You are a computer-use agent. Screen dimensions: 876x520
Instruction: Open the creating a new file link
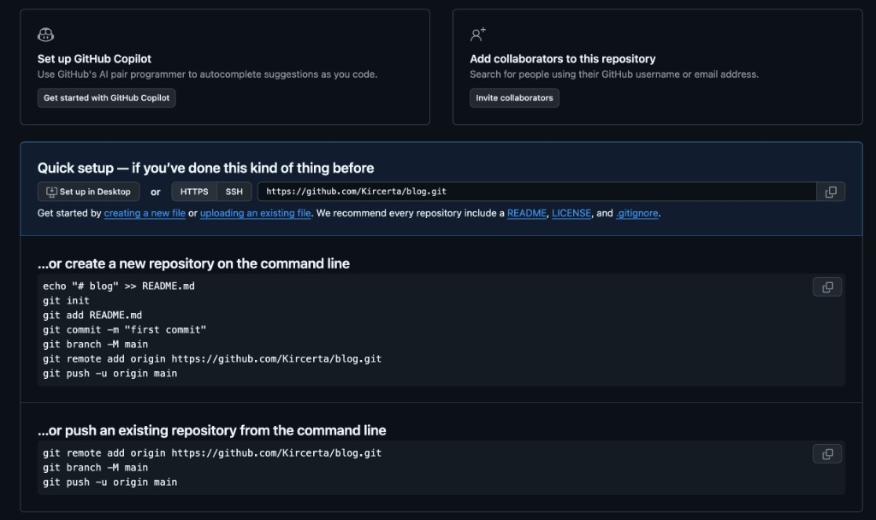pyautogui.click(x=145, y=213)
